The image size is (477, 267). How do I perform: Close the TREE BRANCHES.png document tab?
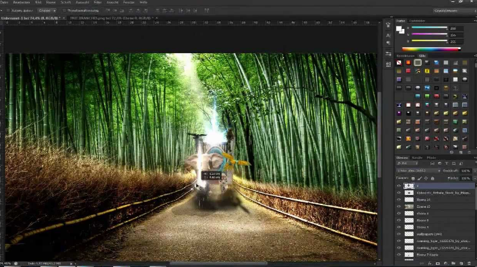pyautogui.click(x=157, y=18)
